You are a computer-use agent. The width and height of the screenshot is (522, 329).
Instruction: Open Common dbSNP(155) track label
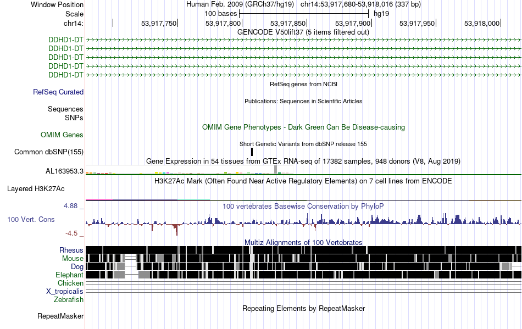[x=48, y=152]
